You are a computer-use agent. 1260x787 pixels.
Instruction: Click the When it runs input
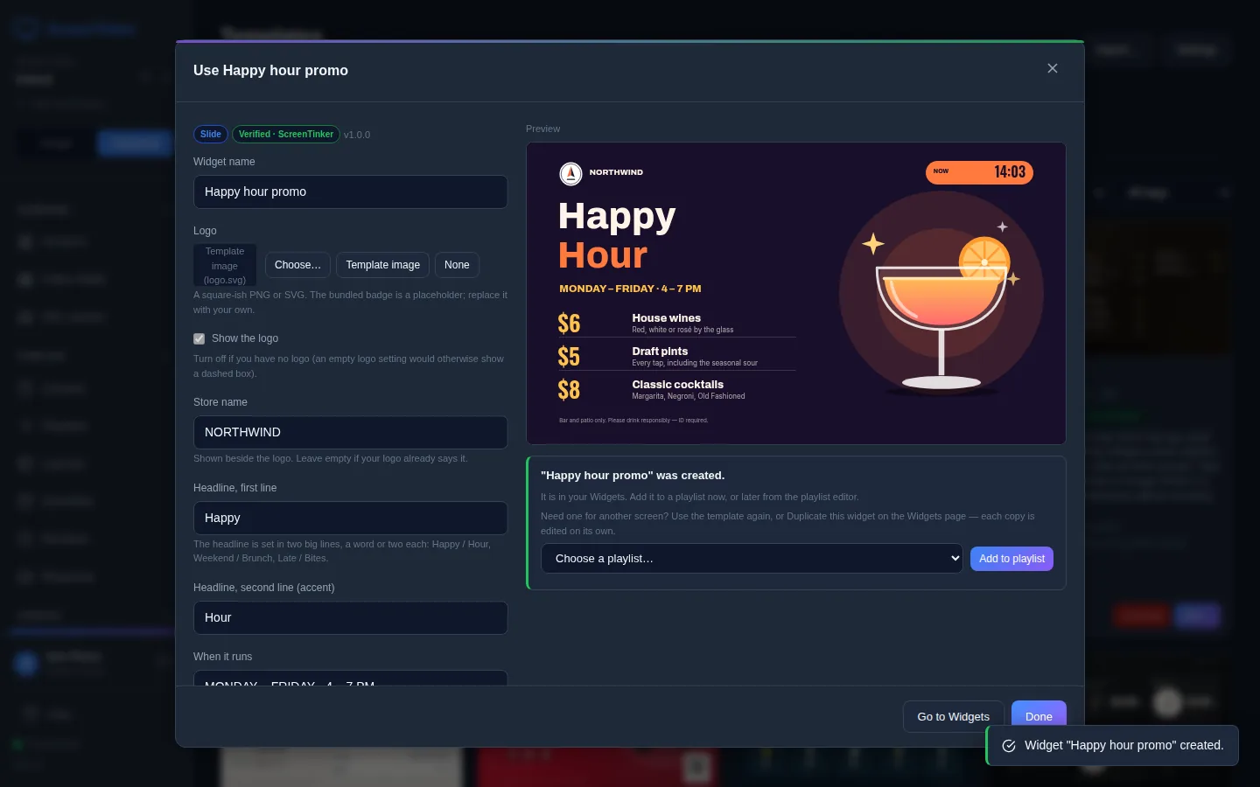click(350, 678)
